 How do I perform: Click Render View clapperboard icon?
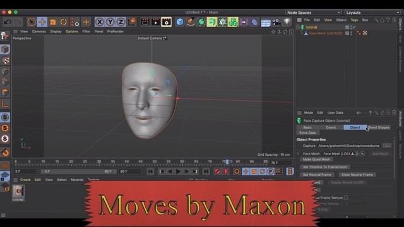[x=145, y=22]
